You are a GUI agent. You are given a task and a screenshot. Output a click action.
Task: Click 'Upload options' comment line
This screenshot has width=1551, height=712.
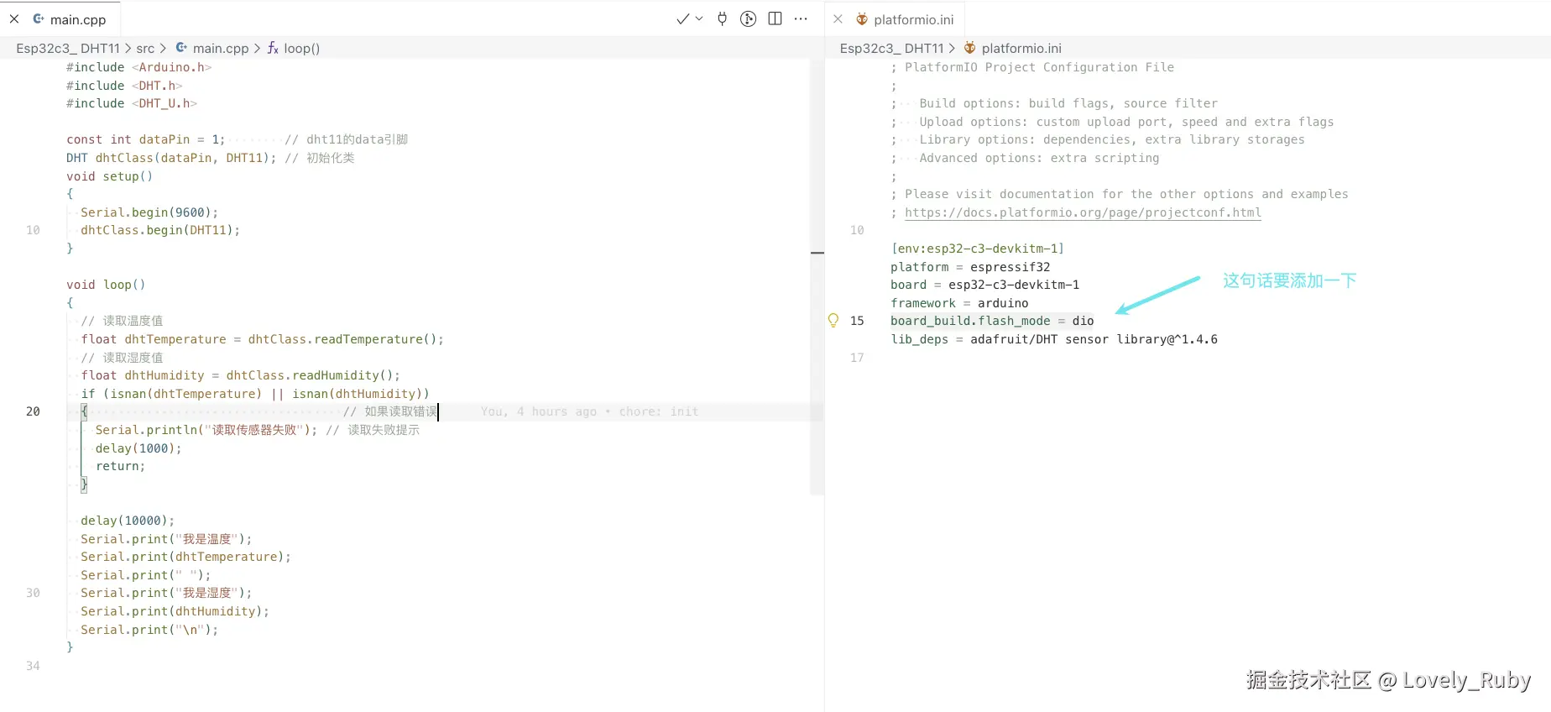point(1112,122)
